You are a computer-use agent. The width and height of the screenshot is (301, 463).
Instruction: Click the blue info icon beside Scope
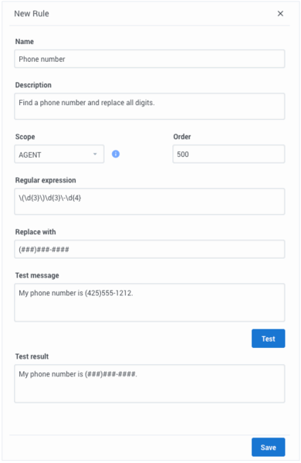(x=116, y=154)
